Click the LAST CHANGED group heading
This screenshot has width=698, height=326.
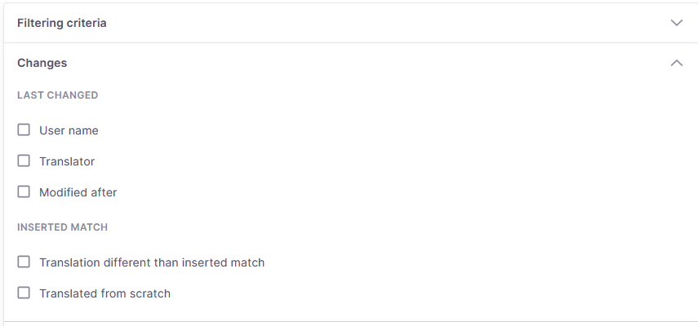(57, 95)
